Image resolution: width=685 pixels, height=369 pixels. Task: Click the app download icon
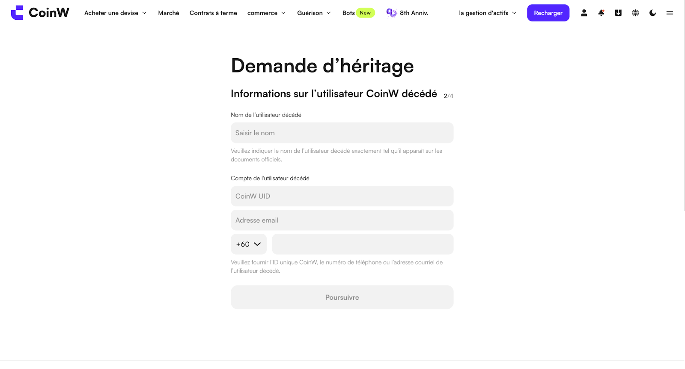coord(618,13)
